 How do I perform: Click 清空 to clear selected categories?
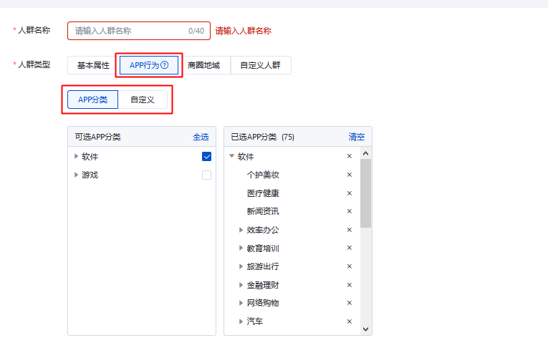[x=357, y=137]
